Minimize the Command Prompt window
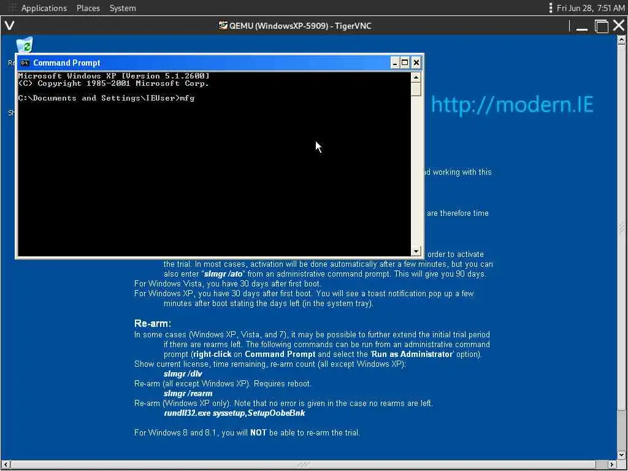 point(395,63)
